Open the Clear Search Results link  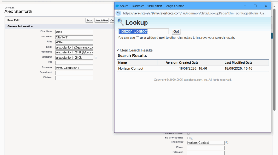click(x=136, y=50)
